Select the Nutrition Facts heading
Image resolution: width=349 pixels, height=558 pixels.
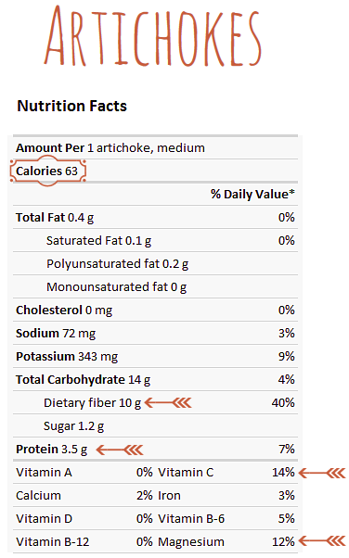point(72,106)
